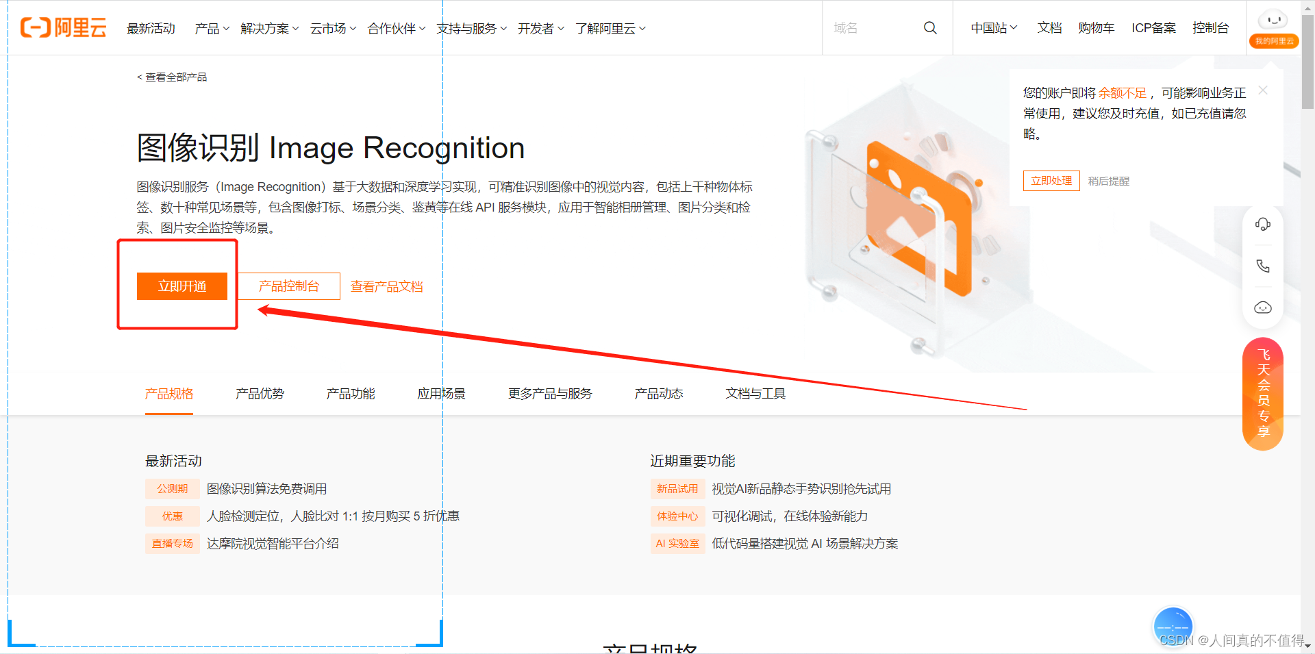Click the page vertical scrollbar thumb
The width and height of the screenshot is (1315, 654).
click(1307, 62)
